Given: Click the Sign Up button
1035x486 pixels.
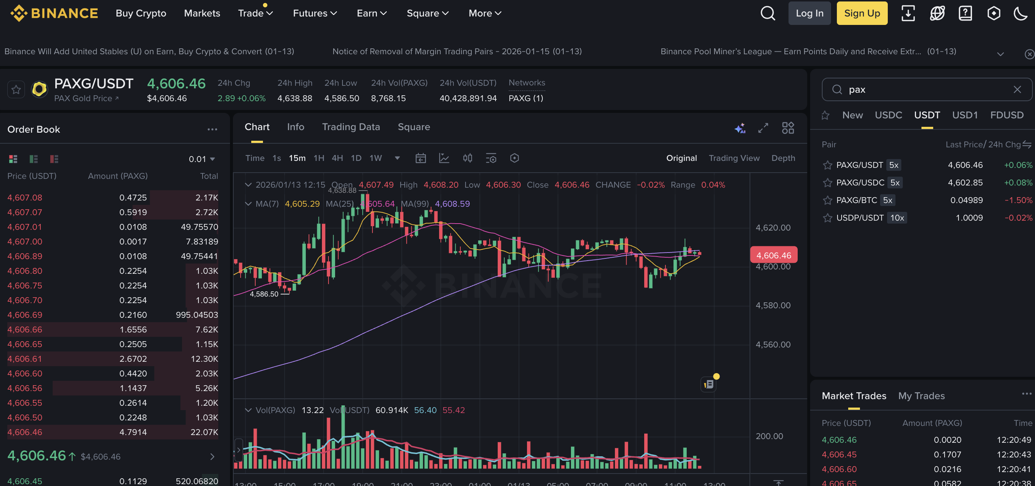Looking at the screenshot, I should point(862,13).
